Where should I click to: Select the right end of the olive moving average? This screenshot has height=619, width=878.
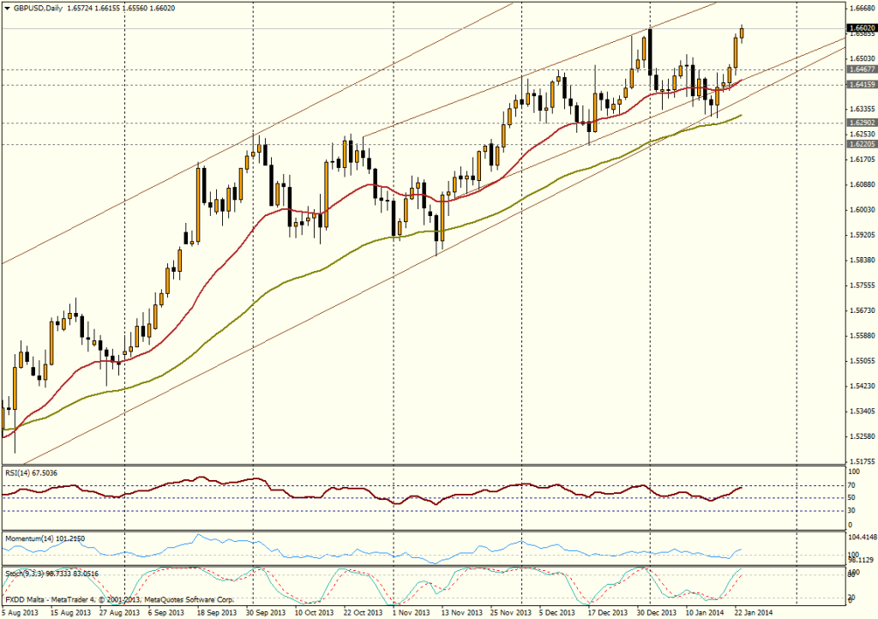point(741,115)
